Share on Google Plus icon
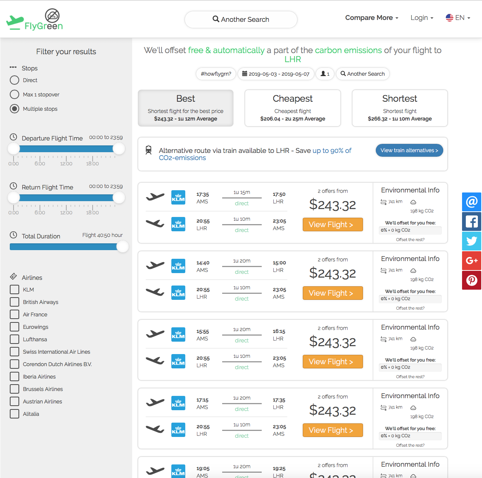The width and height of the screenshot is (482, 478). click(471, 261)
